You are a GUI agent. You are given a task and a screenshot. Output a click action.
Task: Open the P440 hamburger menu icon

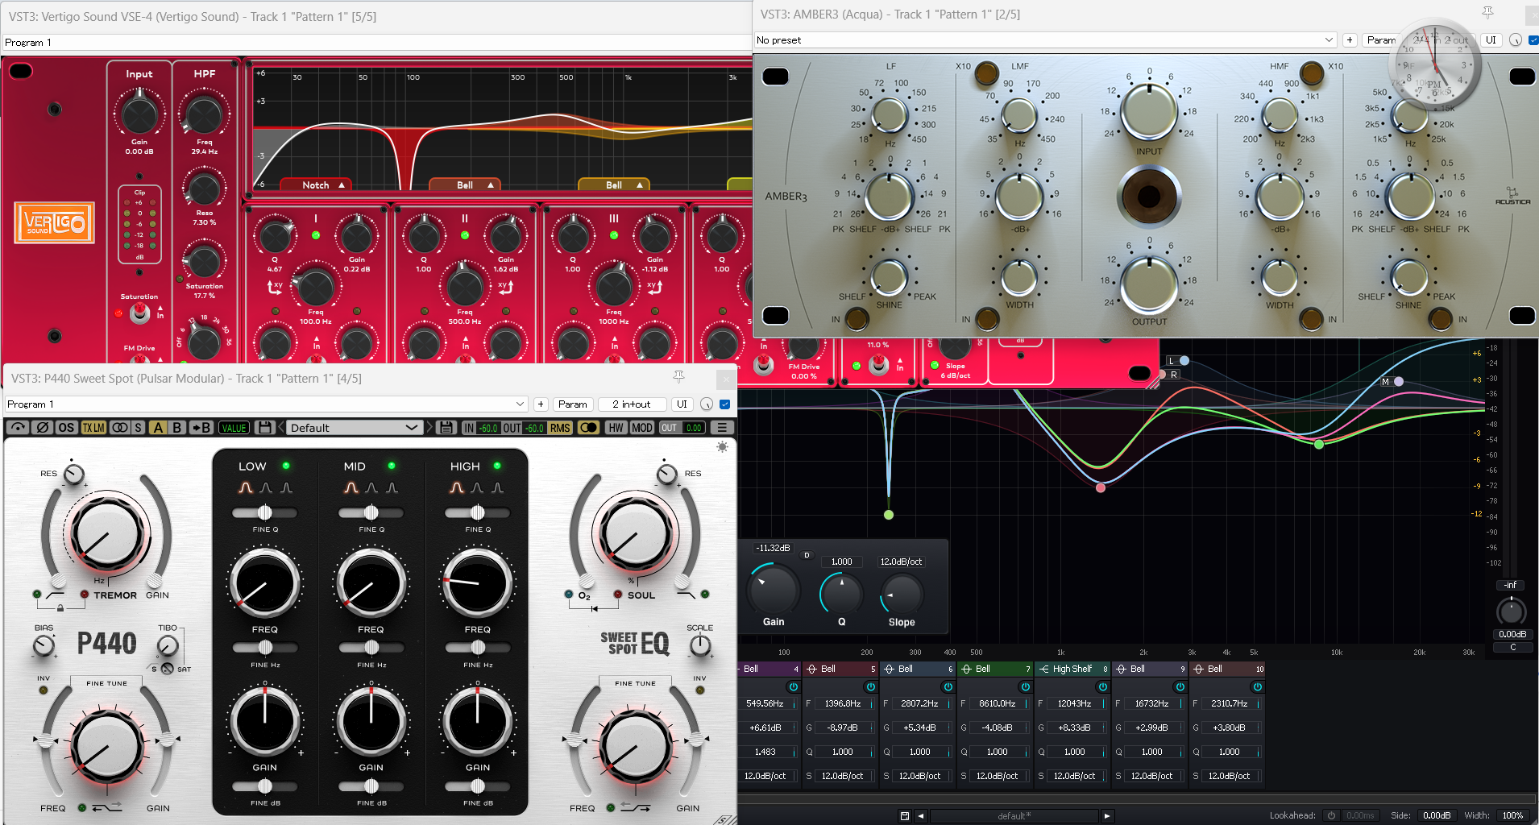tap(722, 428)
